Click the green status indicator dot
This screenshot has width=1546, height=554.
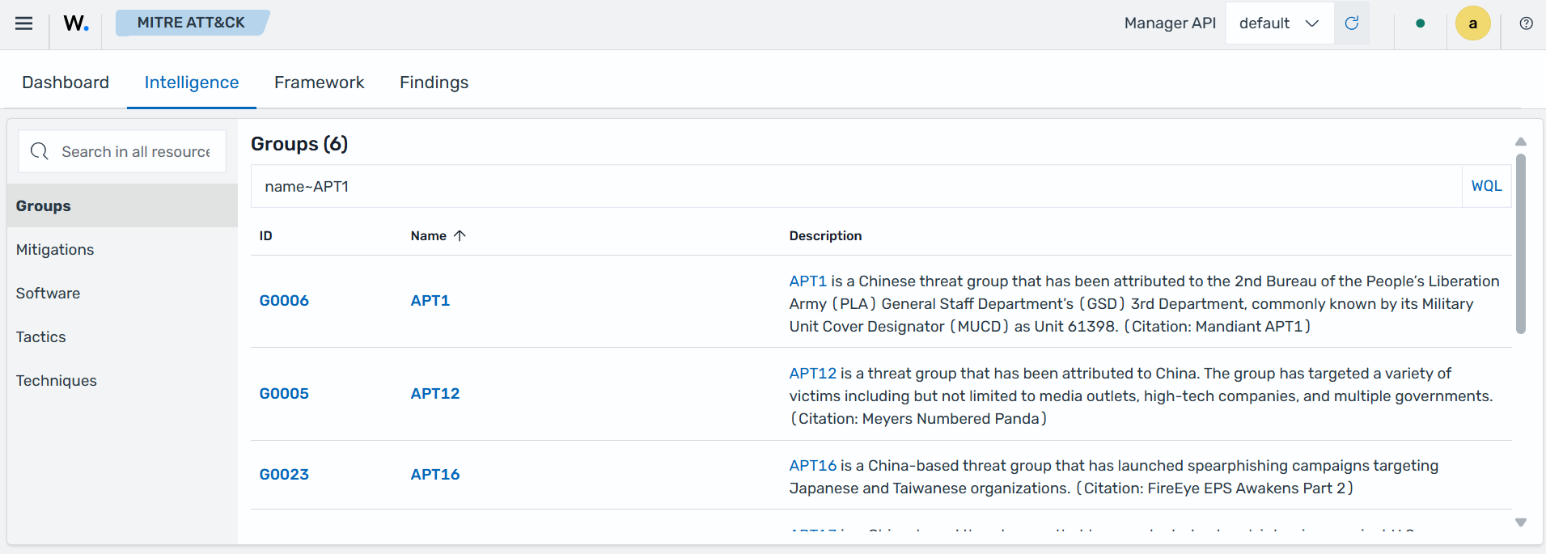(1421, 23)
